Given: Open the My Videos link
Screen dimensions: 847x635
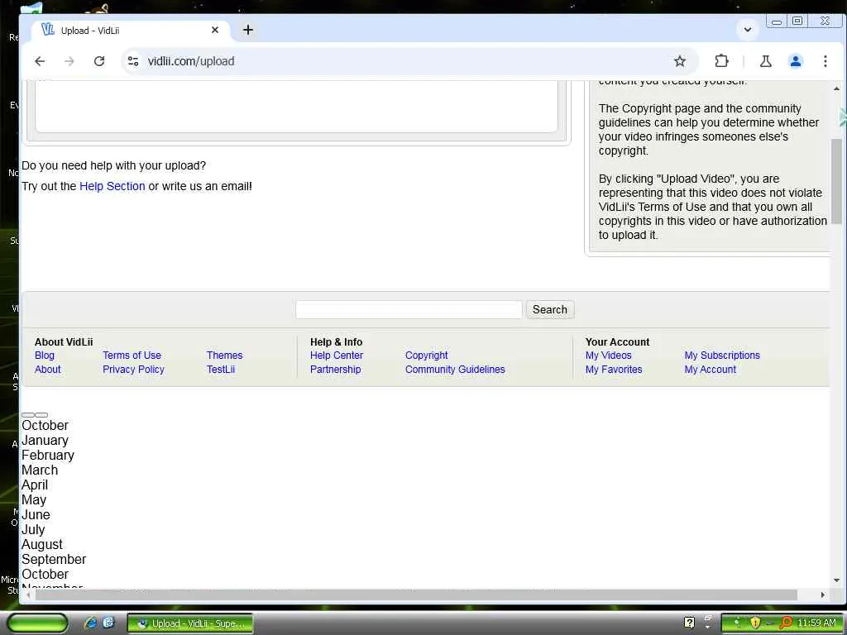Looking at the screenshot, I should (x=608, y=356).
